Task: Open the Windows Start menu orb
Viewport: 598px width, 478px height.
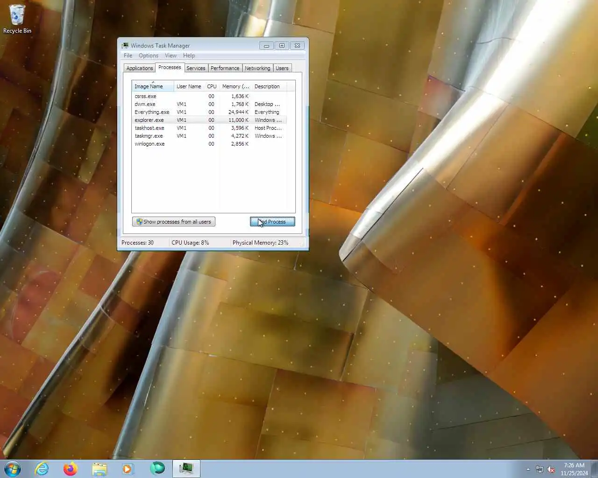Action: coord(13,468)
